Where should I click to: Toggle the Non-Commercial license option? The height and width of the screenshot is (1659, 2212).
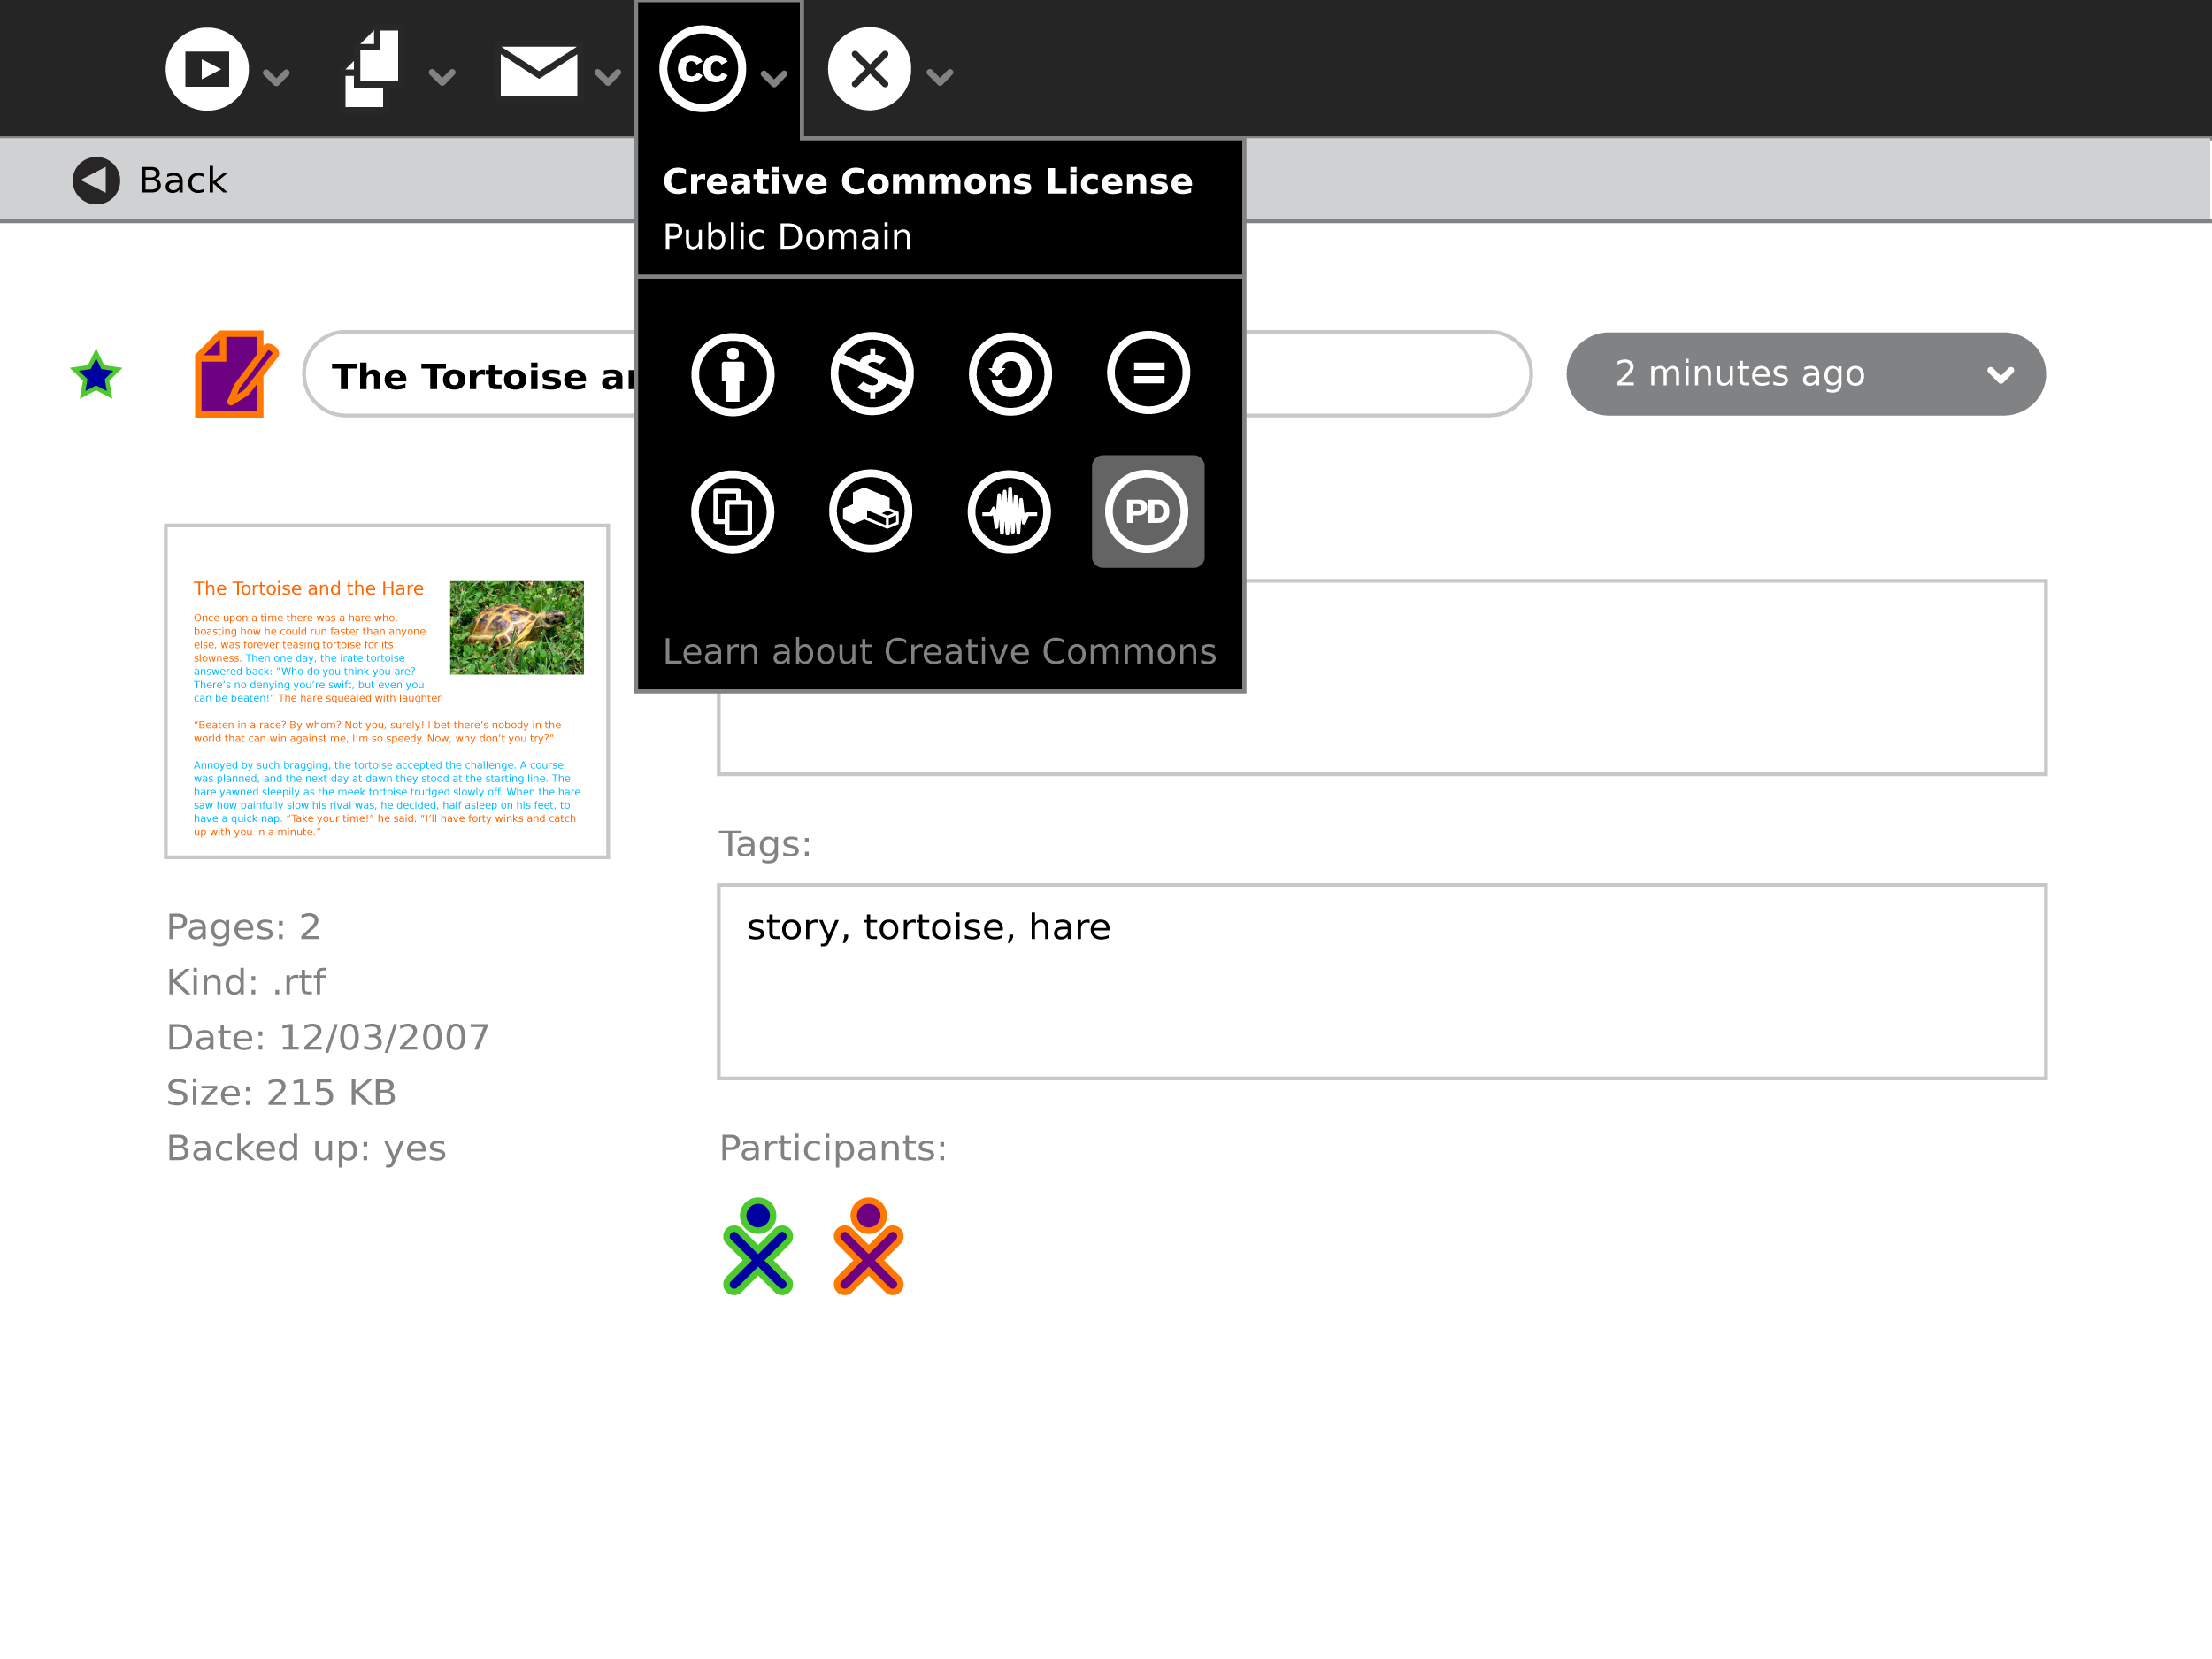coord(871,374)
